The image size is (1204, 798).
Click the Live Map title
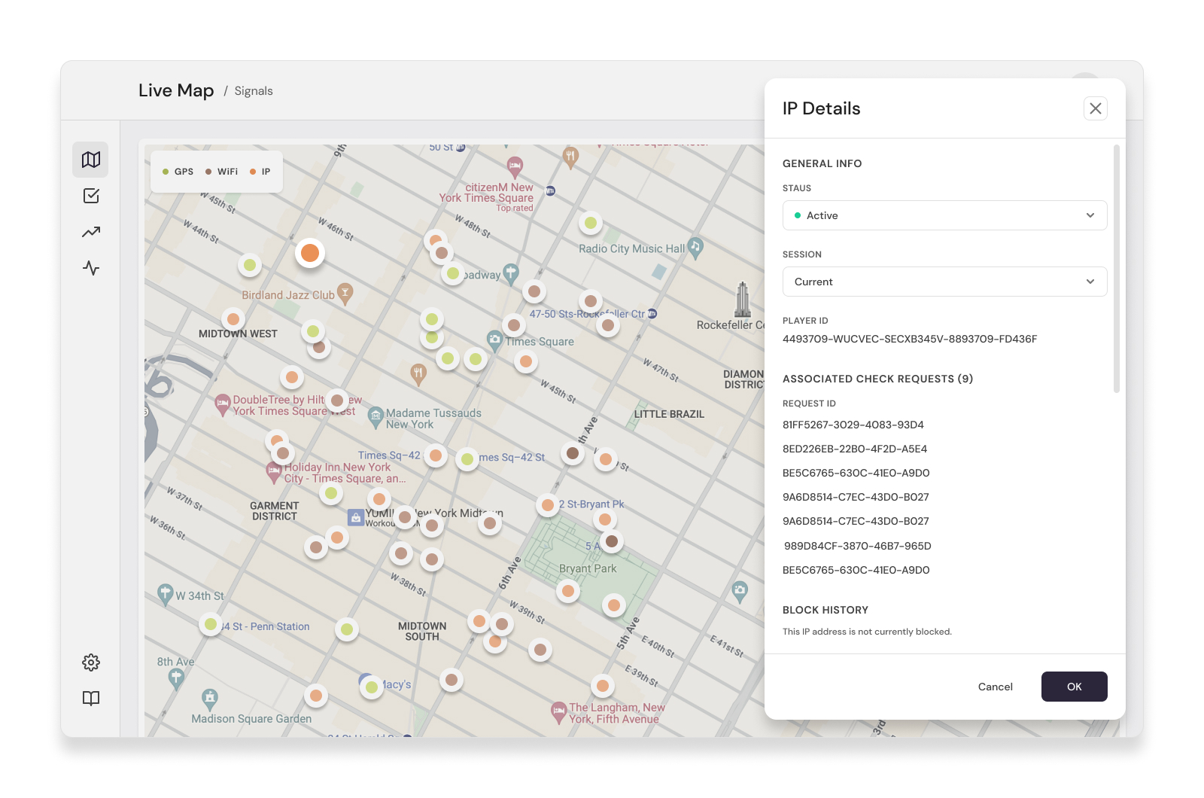pyautogui.click(x=176, y=90)
